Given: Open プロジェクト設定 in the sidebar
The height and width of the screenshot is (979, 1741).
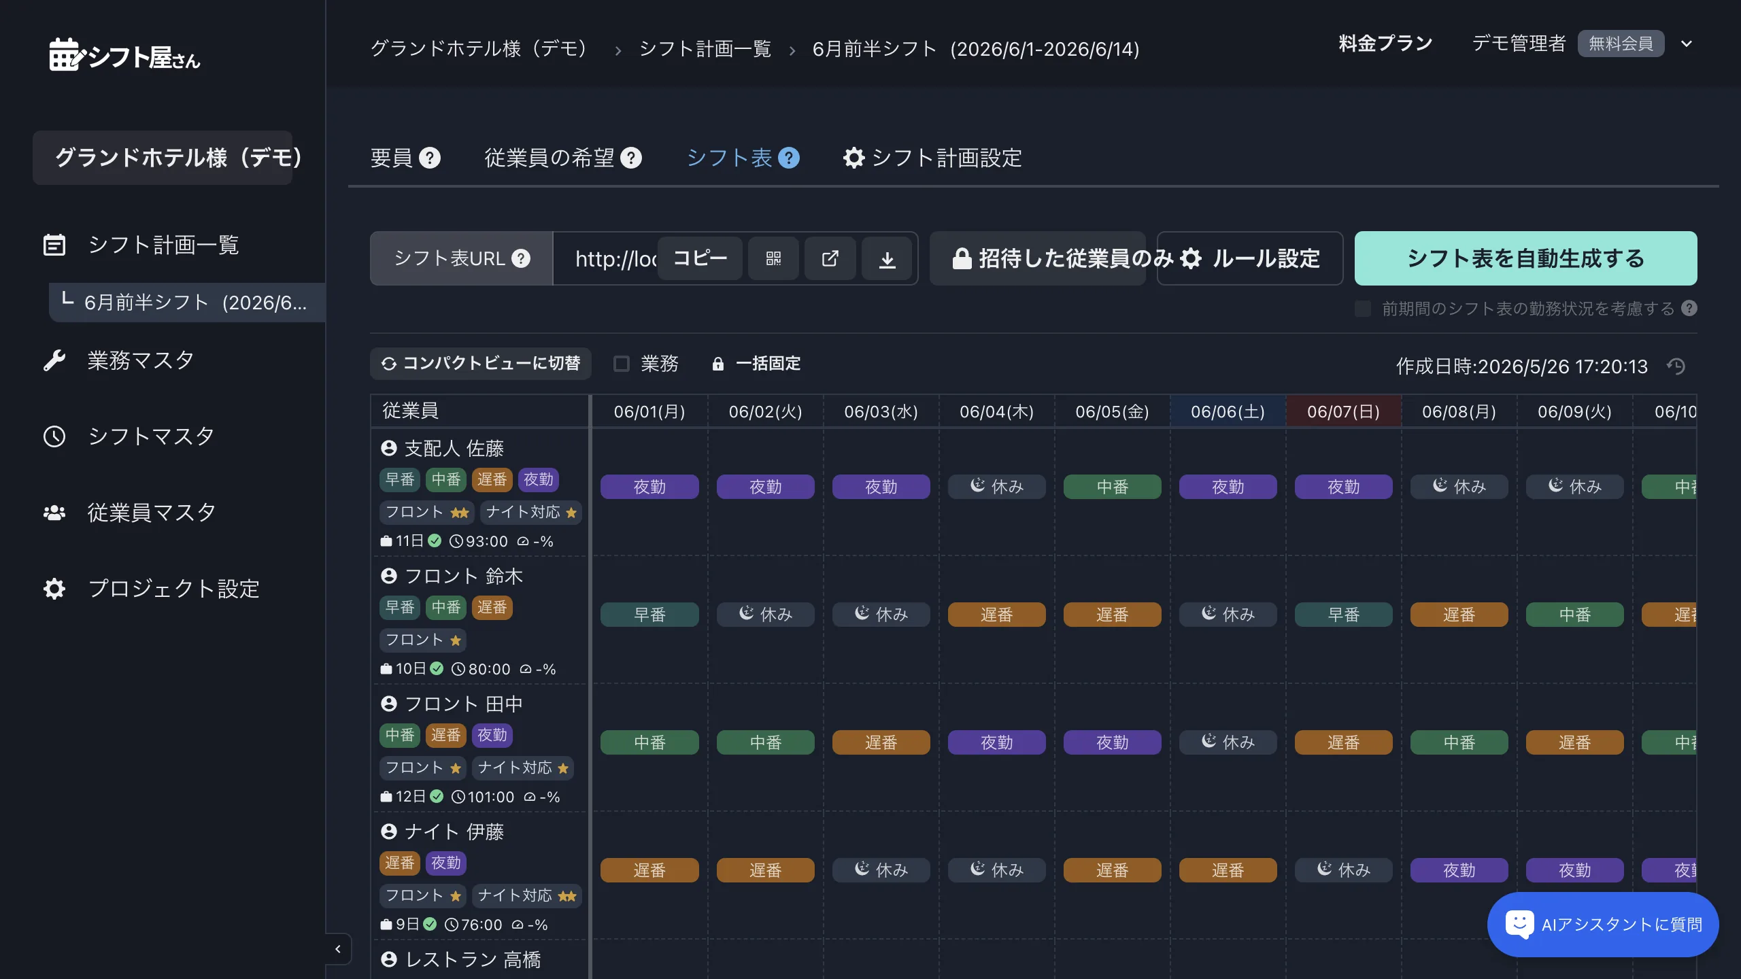Looking at the screenshot, I should tap(174, 588).
